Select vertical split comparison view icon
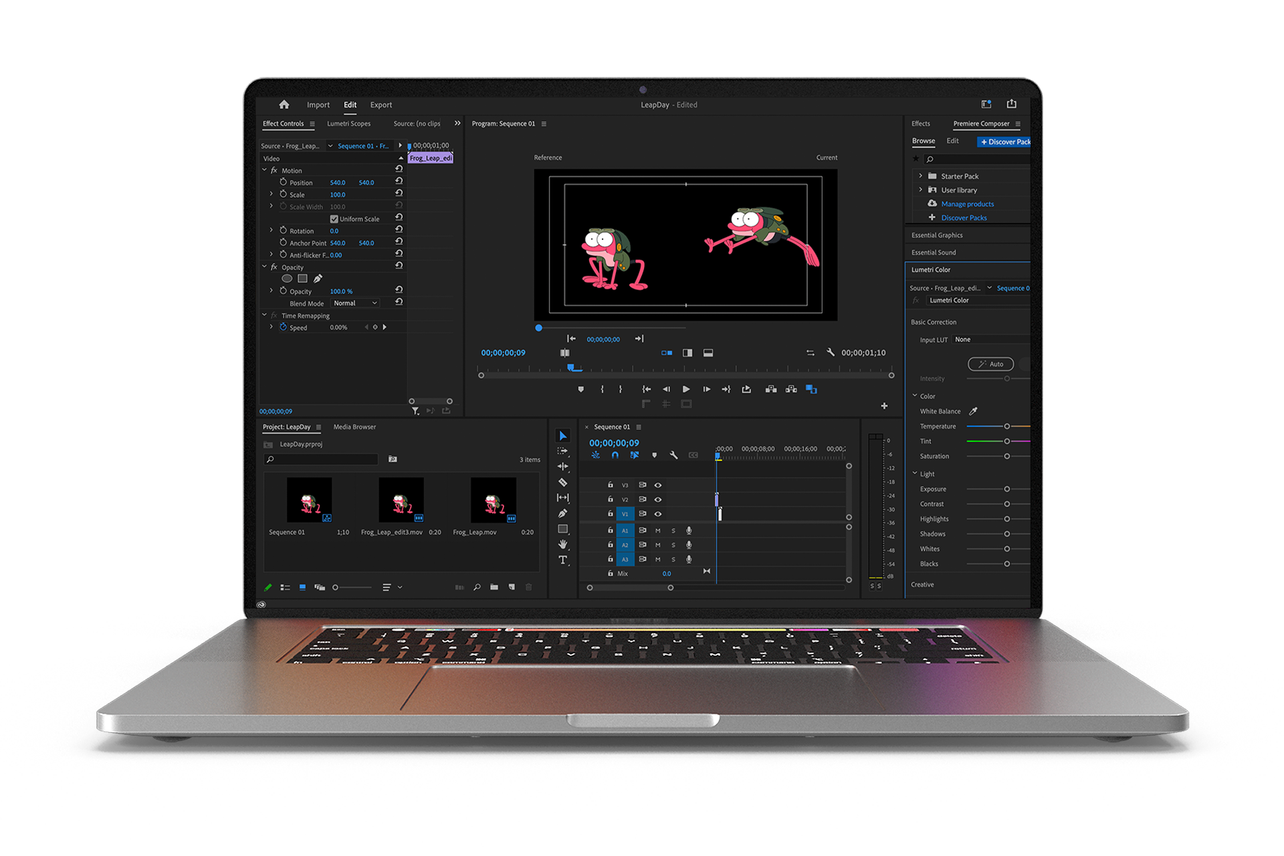 coord(687,353)
